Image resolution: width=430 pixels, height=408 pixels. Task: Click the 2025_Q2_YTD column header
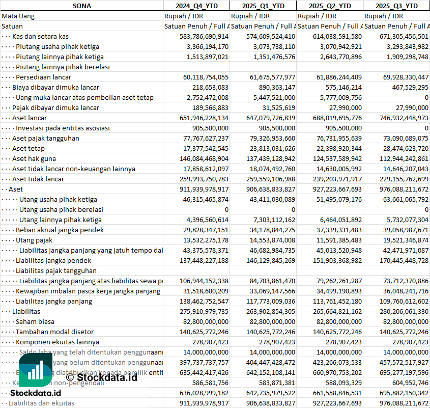tap(329, 6)
